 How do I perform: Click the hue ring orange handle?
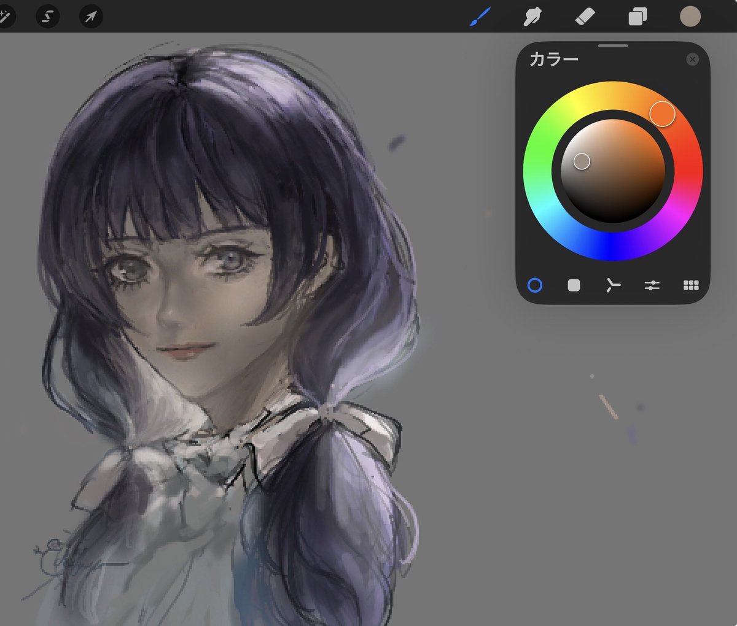tap(662, 114)
